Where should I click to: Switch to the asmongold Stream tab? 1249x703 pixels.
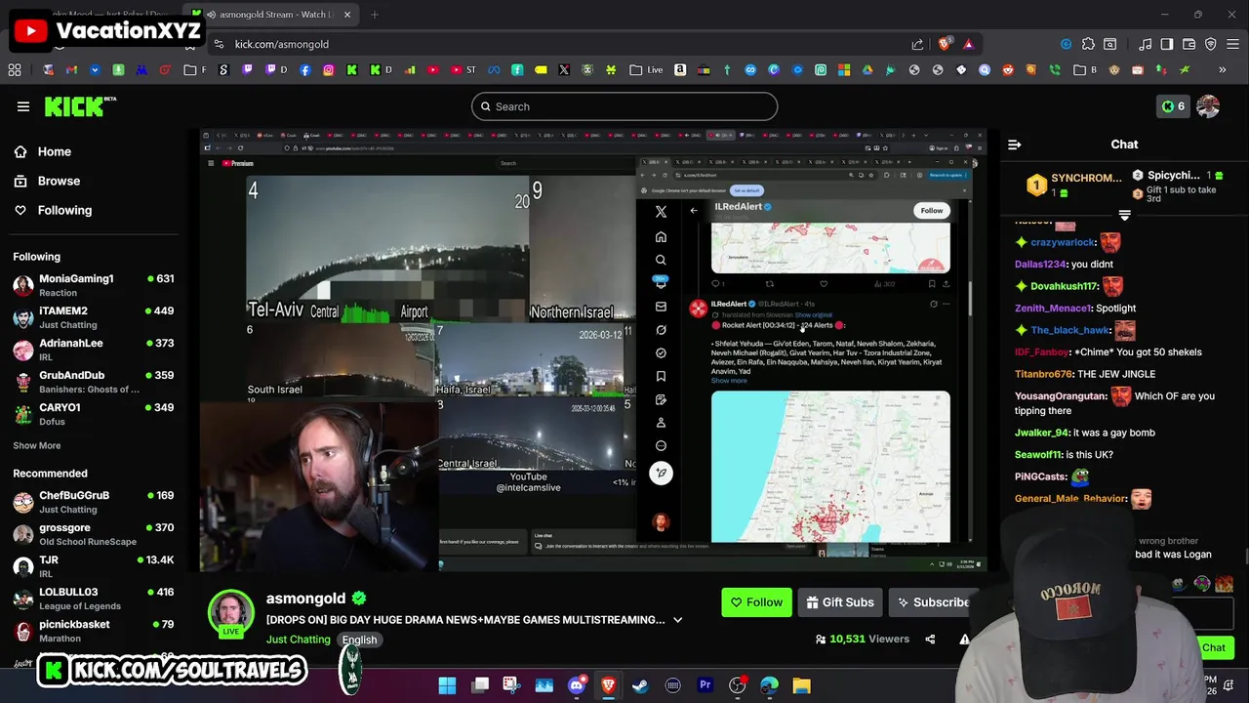pos(270,15)
